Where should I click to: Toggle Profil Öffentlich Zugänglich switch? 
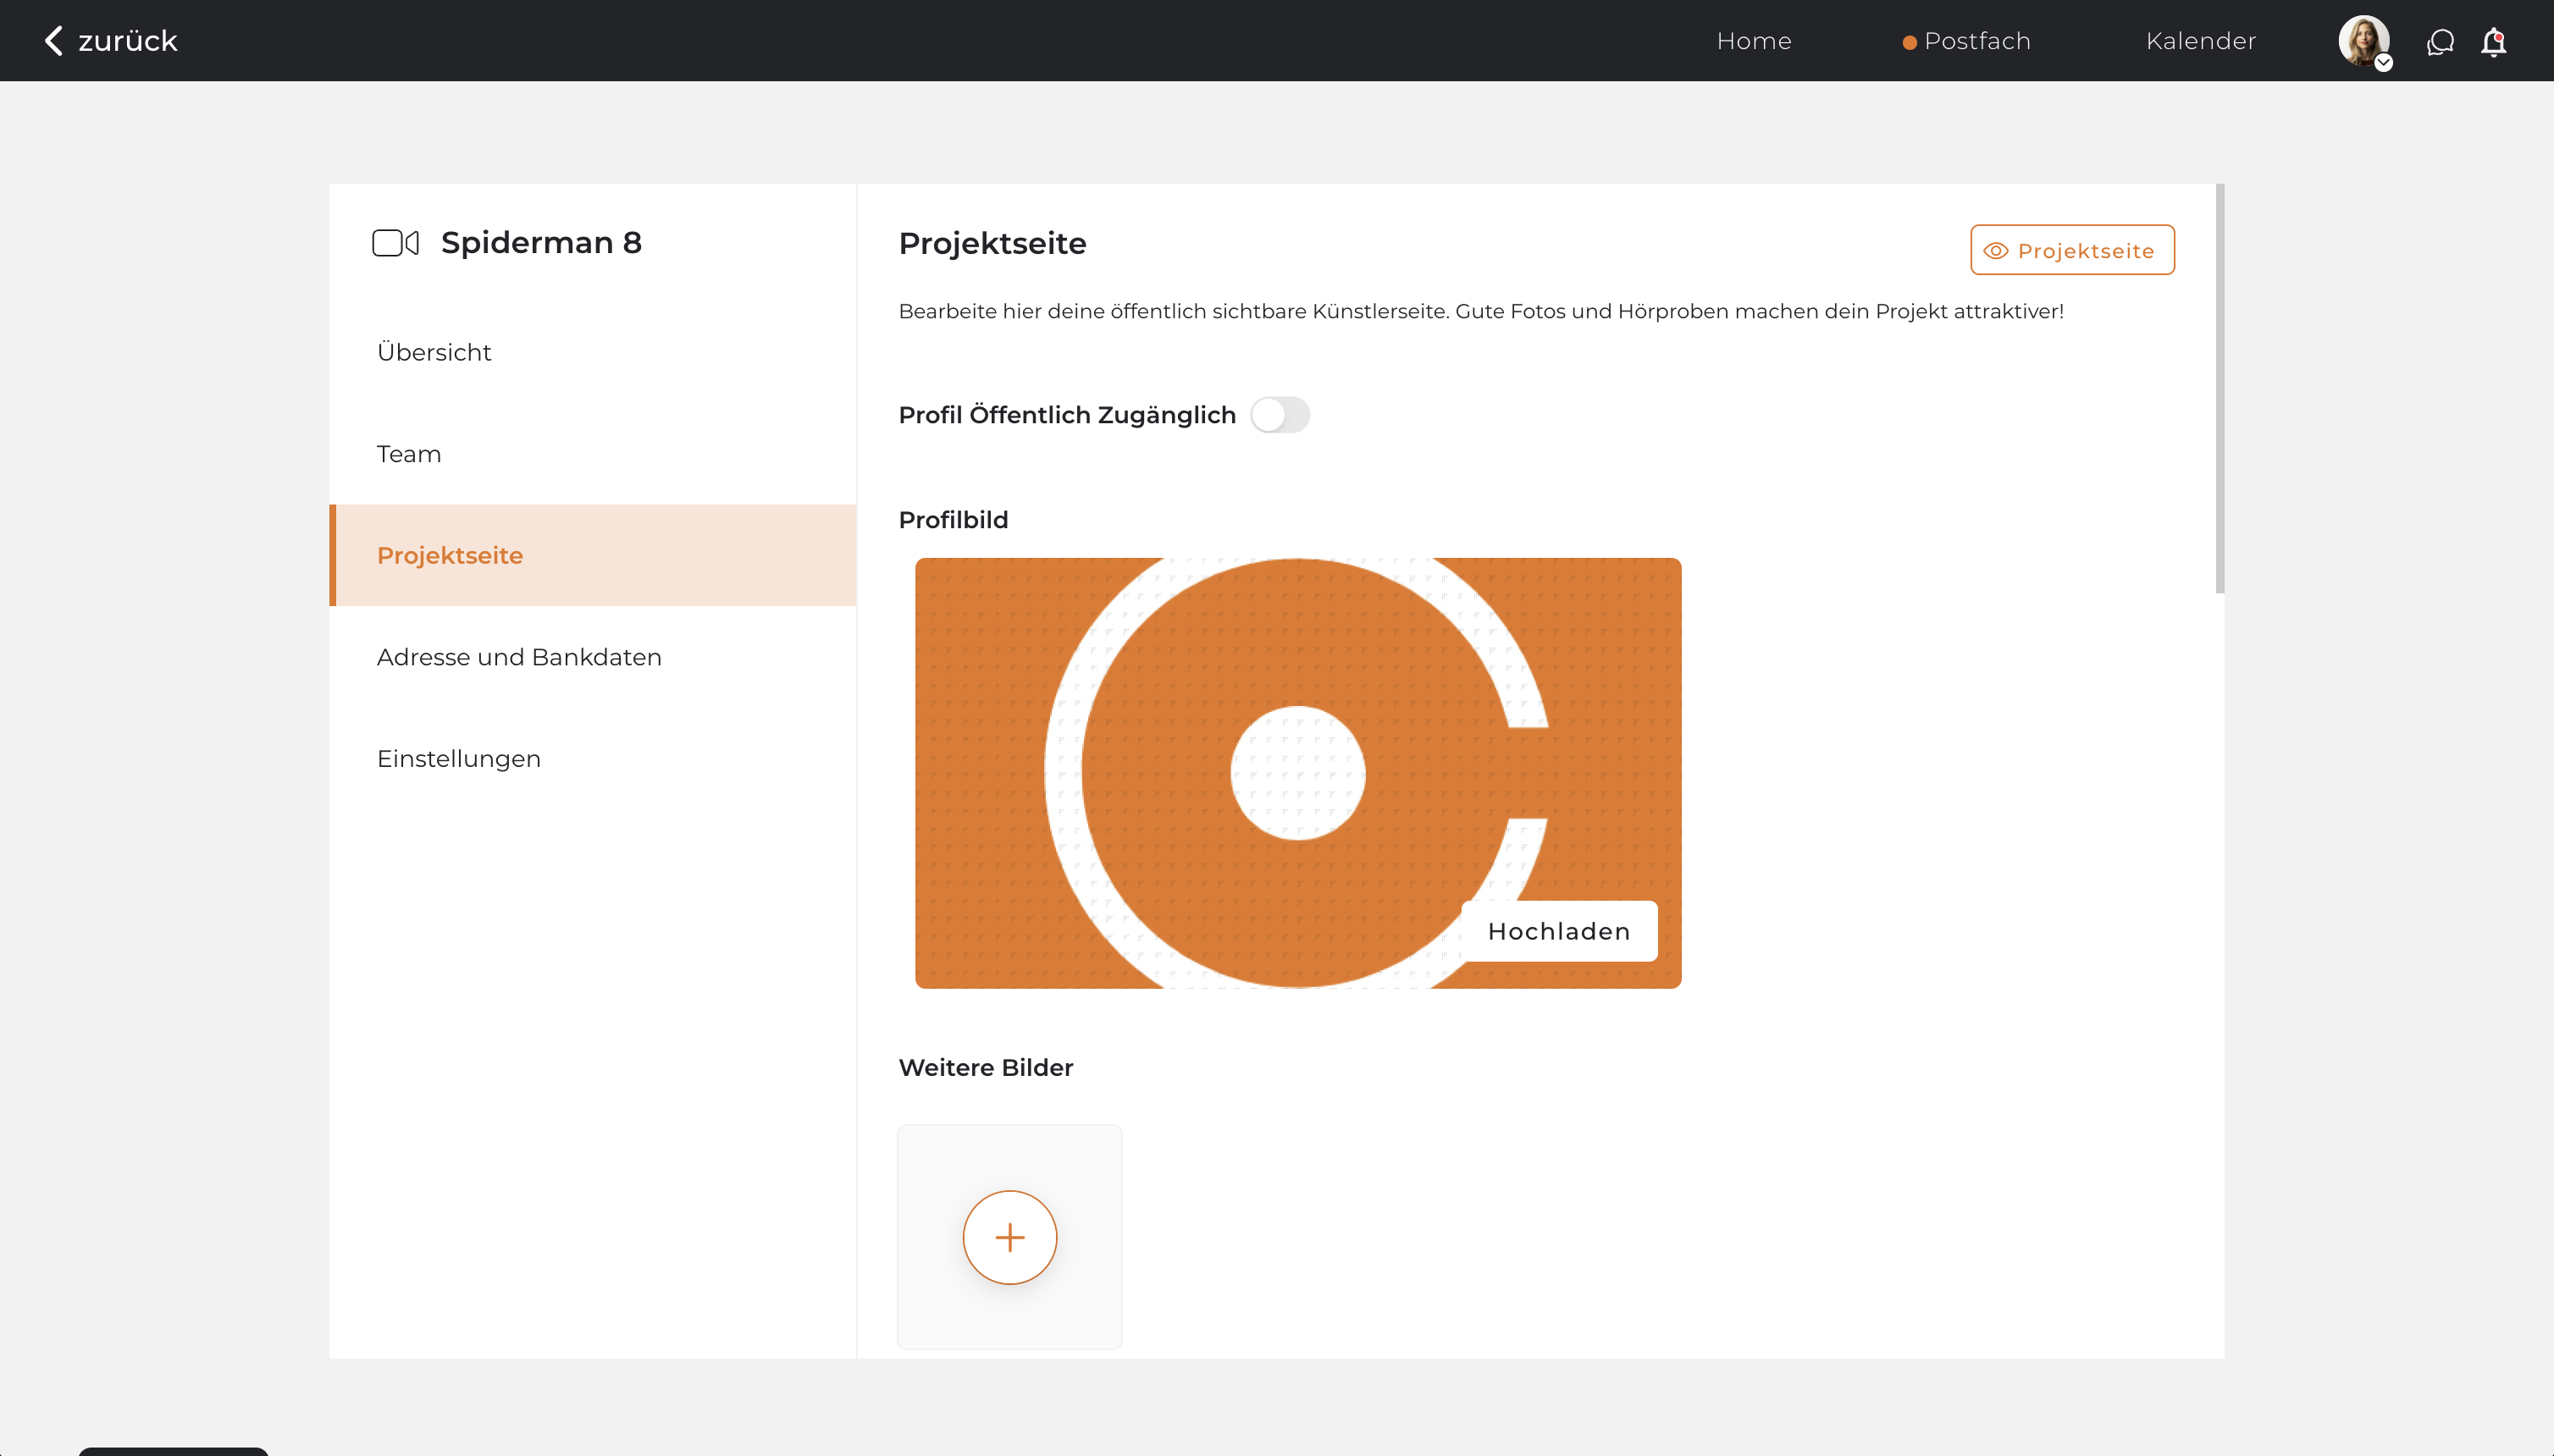tap(1280, 415)
